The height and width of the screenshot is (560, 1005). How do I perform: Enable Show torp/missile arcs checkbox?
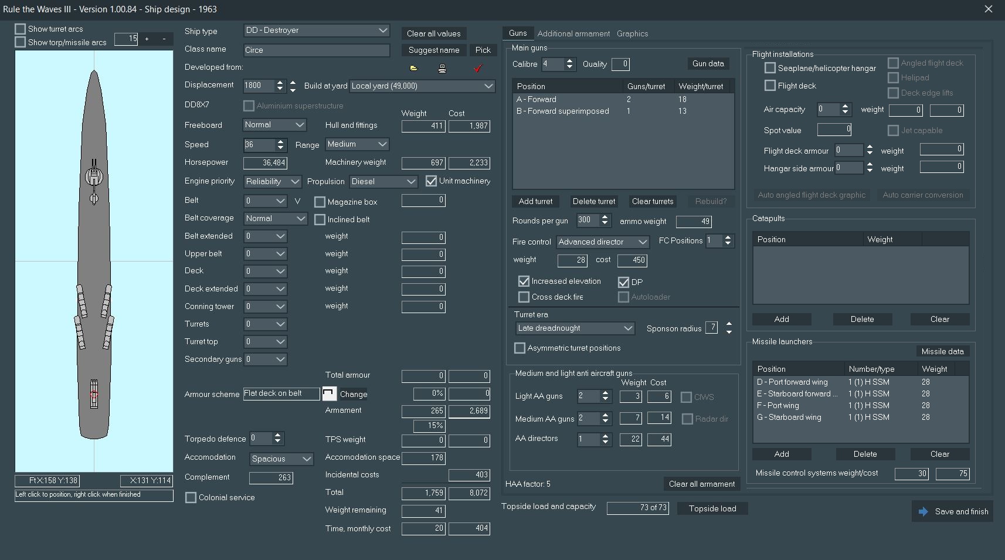tap(21, 42)
